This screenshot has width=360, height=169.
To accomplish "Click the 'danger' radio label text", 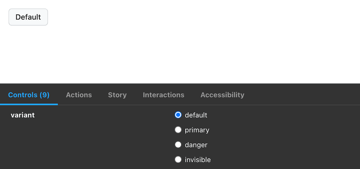I will pos(196,145).
